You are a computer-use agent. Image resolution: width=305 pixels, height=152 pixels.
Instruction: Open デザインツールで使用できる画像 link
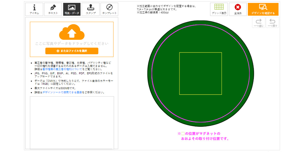(x=62, y=92)
